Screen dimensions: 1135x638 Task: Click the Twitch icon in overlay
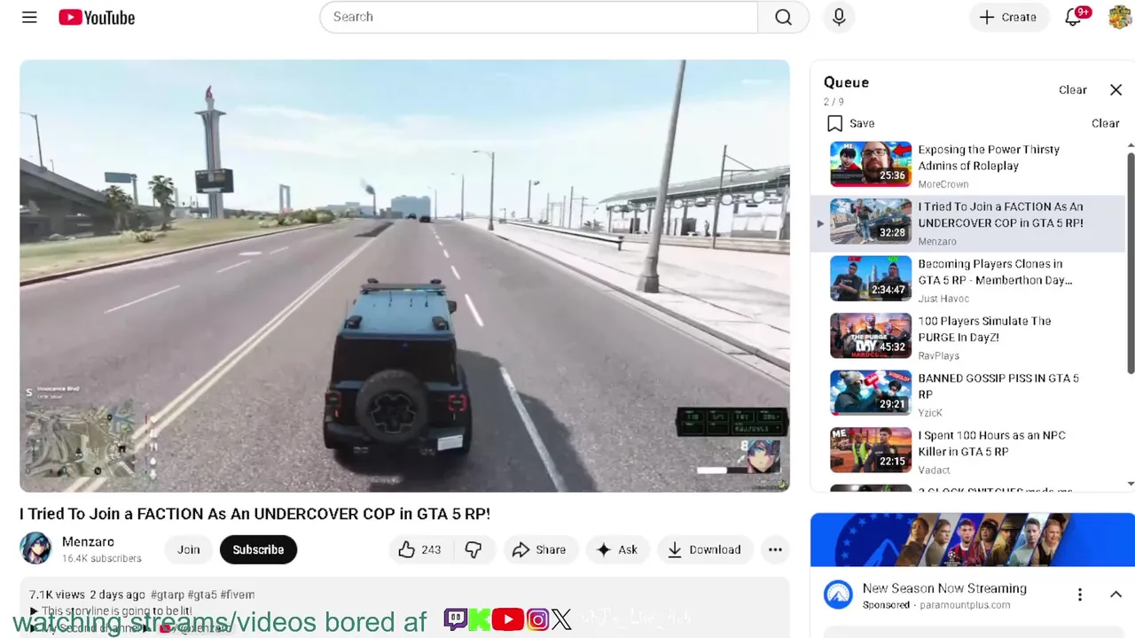pyautogui.click(x=455, y=619)
